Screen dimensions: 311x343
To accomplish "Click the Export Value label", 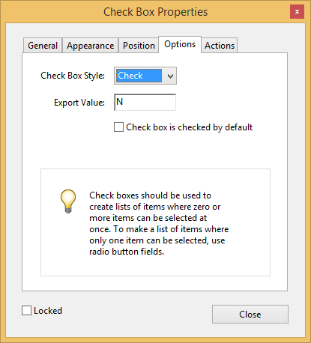I will (x=79, y=103).
